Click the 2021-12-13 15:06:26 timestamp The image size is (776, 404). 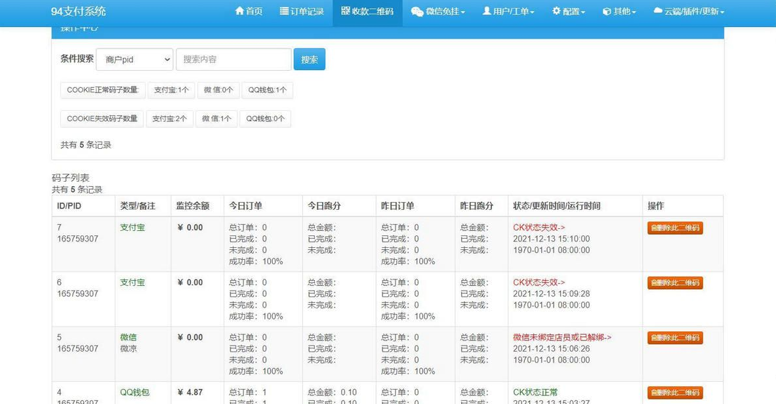[551, 349]
